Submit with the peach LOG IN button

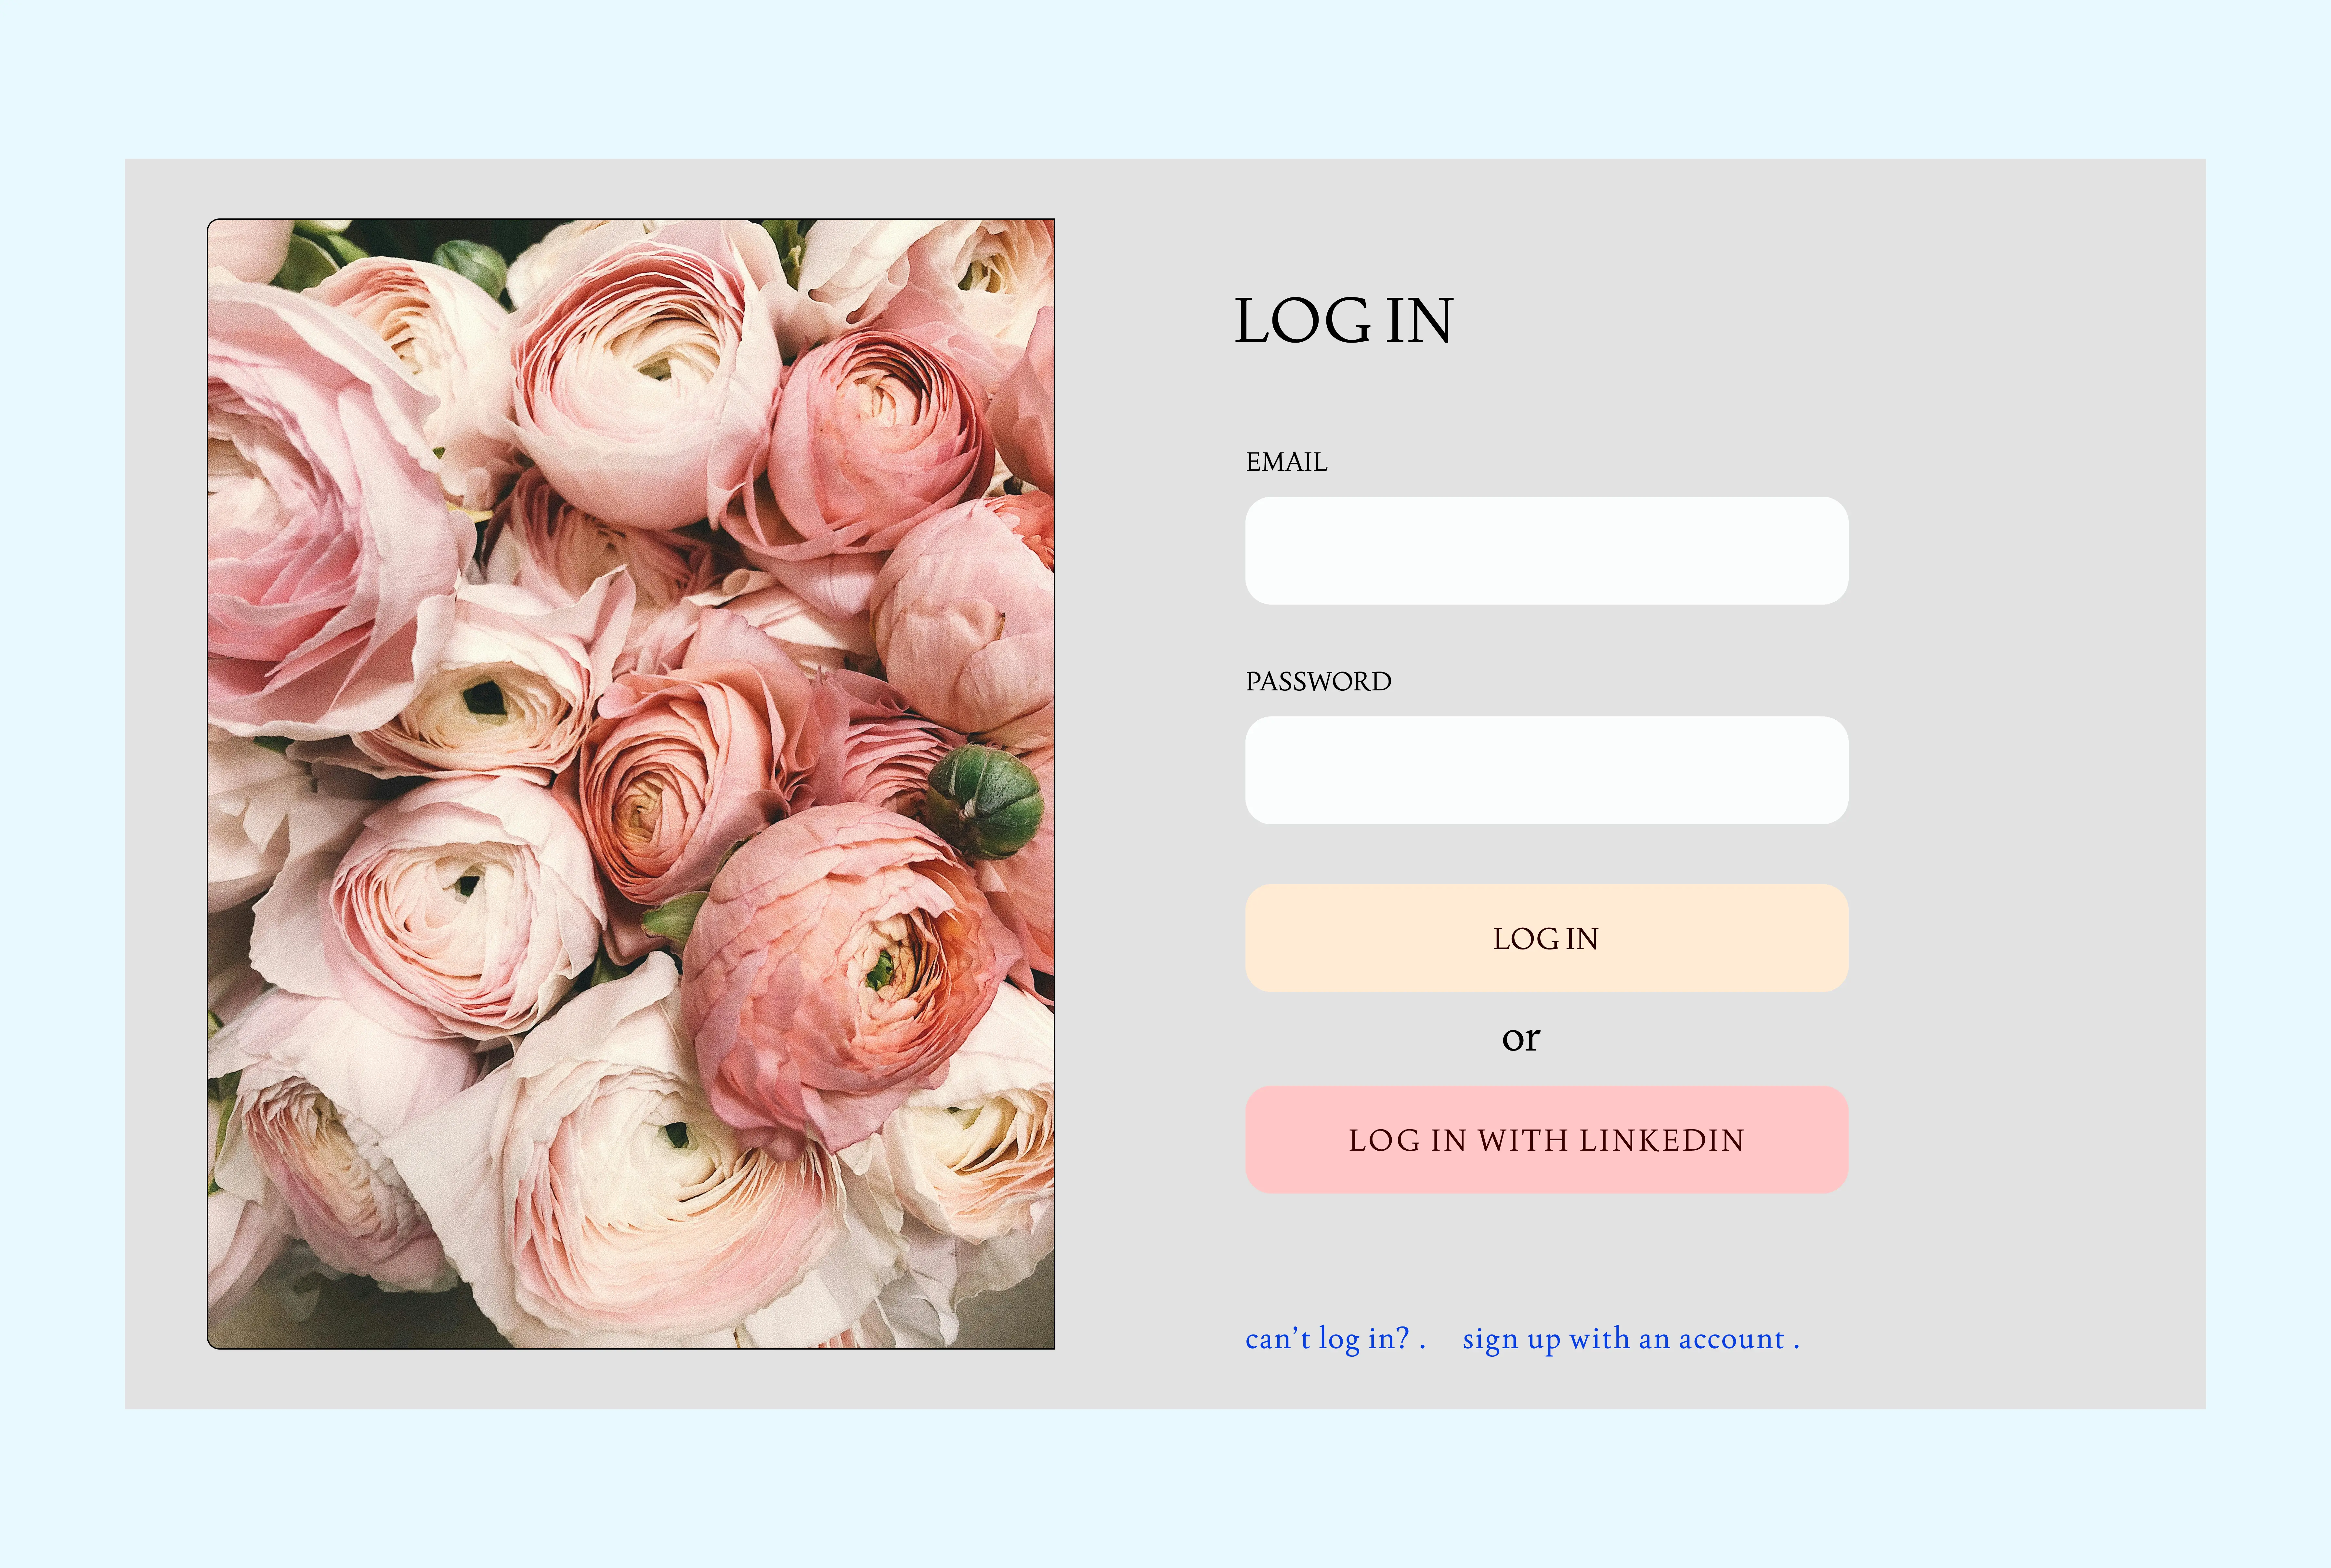(1546, 938)
